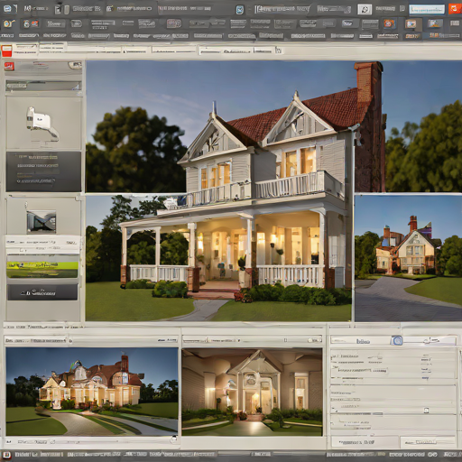This screenshot has height=462, width=462.
Task: Click the red square icon below the toolbar rows
Action: [6, 51]
